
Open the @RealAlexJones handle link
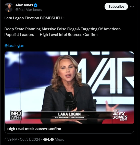[29, 10]
